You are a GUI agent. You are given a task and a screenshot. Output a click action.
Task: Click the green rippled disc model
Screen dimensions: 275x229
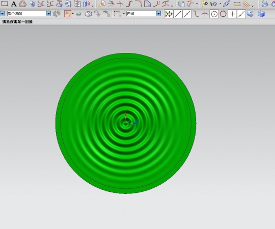(126, 123)
